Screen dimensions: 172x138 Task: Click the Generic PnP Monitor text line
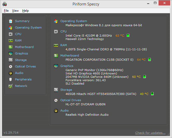coord(95,70)
